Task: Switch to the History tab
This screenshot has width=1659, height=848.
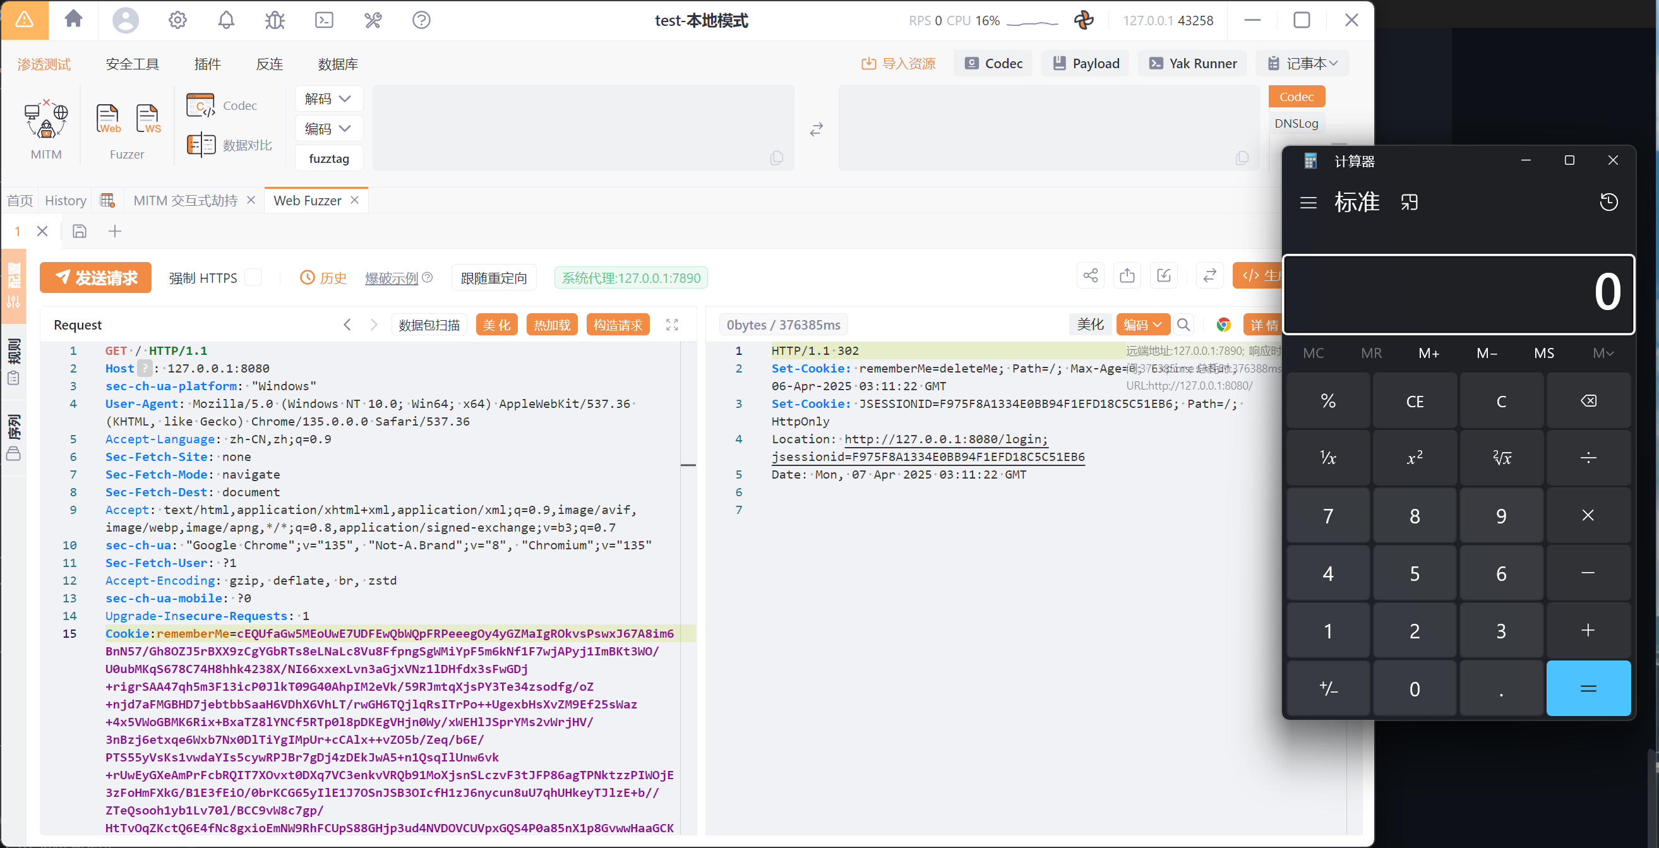Action: point(66,201)
